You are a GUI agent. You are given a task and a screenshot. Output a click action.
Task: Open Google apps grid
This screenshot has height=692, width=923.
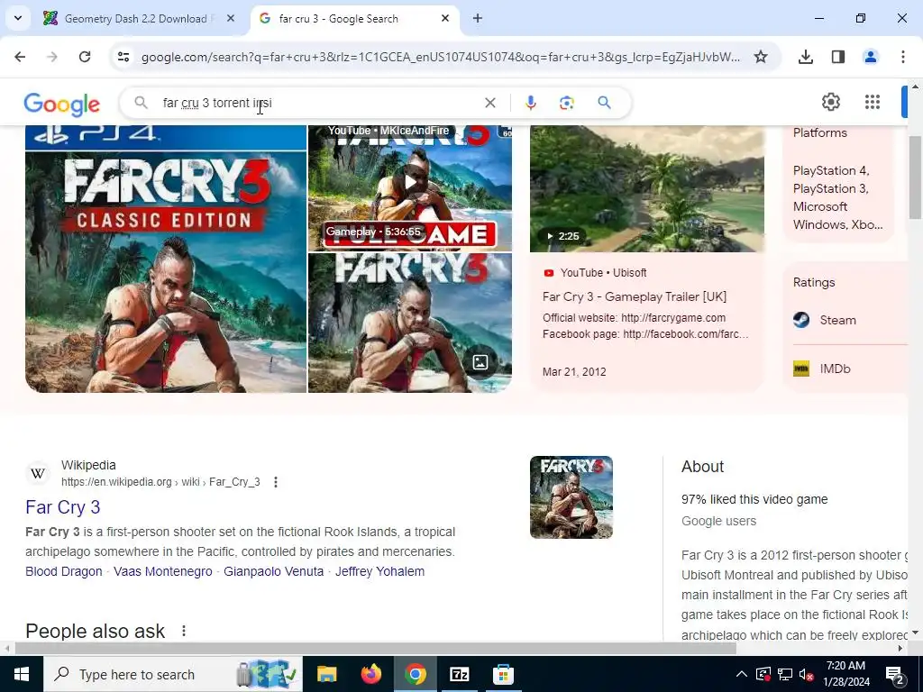pyautogui.click(x=873, y=103)
